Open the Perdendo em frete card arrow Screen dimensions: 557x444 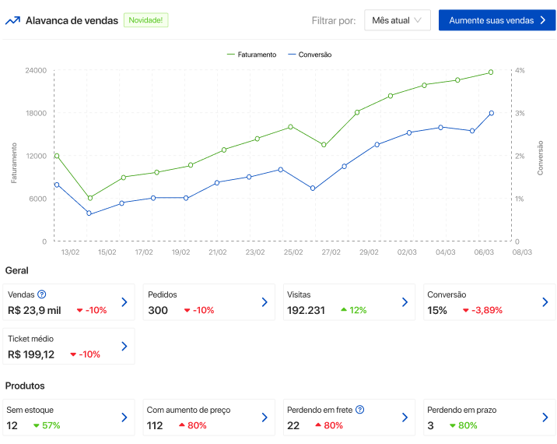coord(405,418)
